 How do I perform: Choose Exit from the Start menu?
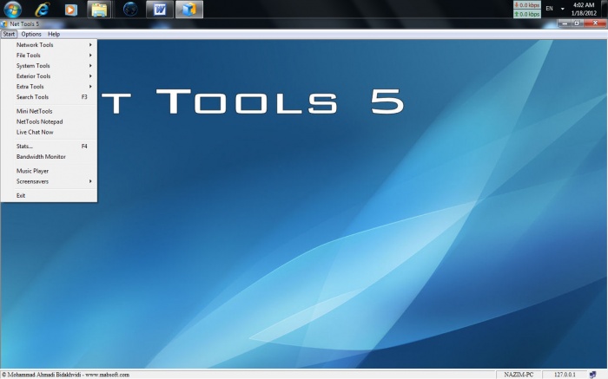[50, 195]
